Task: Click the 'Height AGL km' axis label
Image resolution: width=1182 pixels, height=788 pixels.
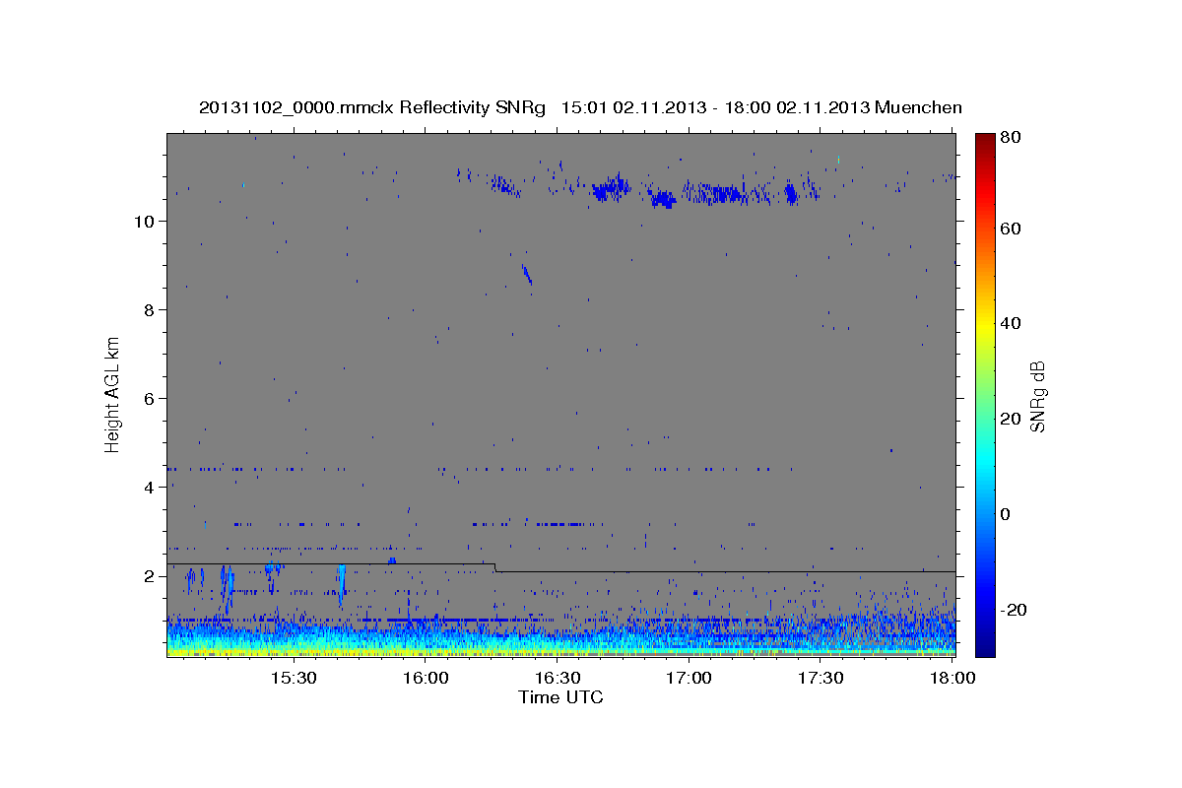Action: click(113, 394)
